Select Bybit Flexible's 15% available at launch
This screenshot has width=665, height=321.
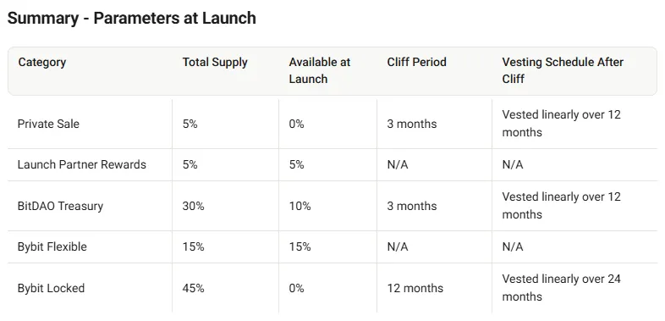(x=300, y=246)
